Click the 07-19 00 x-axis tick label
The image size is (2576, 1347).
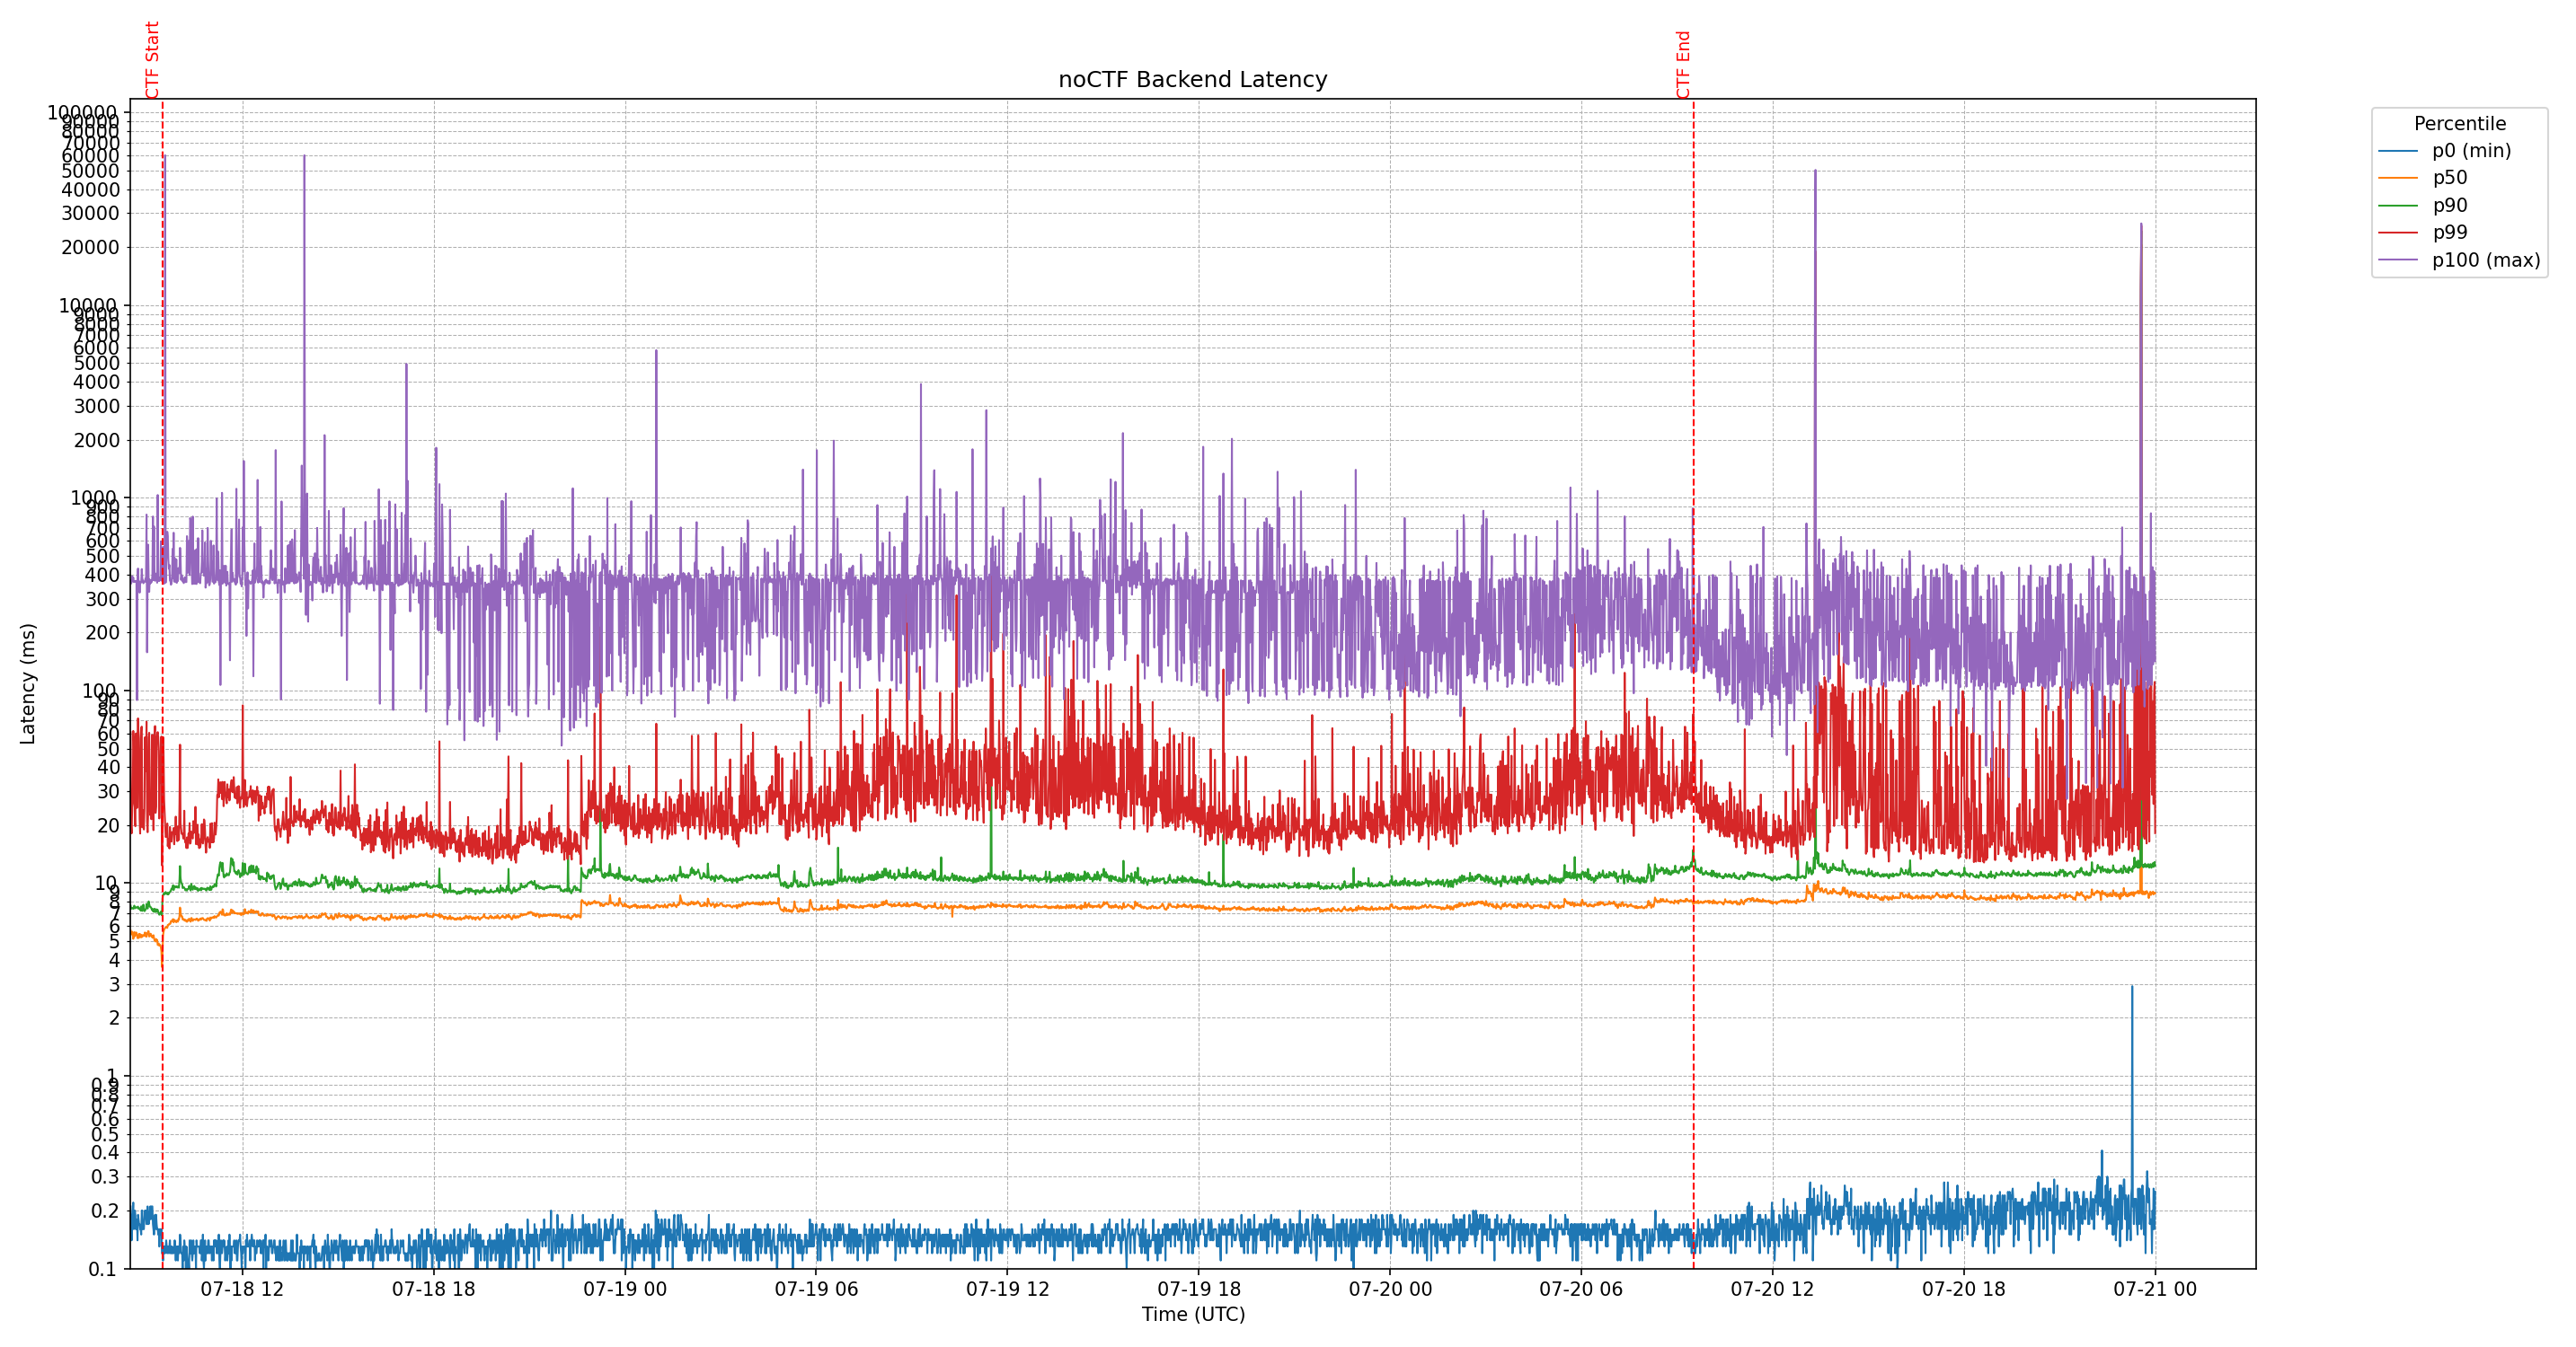[x=625, y=1289]
